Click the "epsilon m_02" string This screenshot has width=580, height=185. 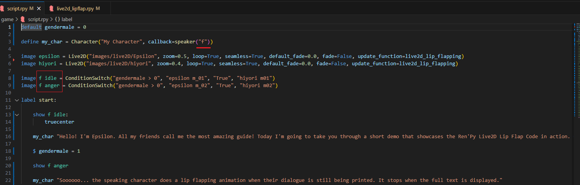189,85
